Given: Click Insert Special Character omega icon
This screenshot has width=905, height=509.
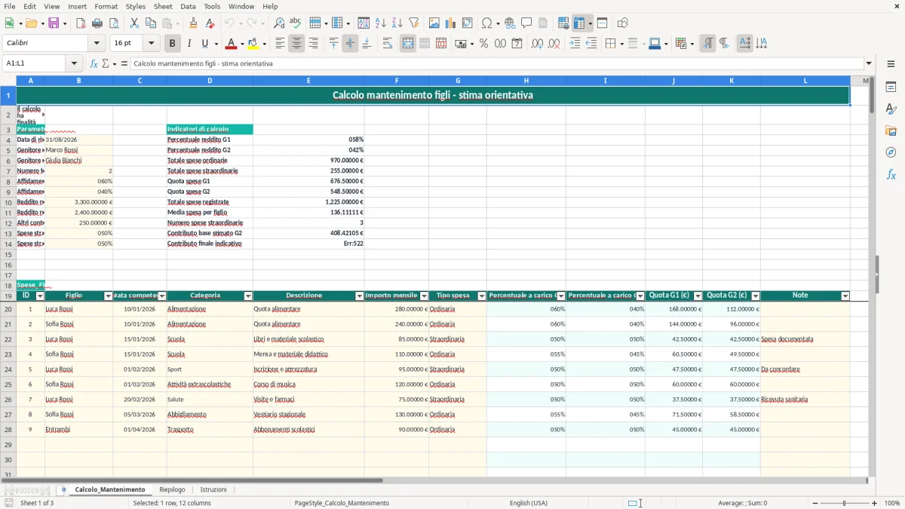Looking at the screenshot, I should coord(486,23).
